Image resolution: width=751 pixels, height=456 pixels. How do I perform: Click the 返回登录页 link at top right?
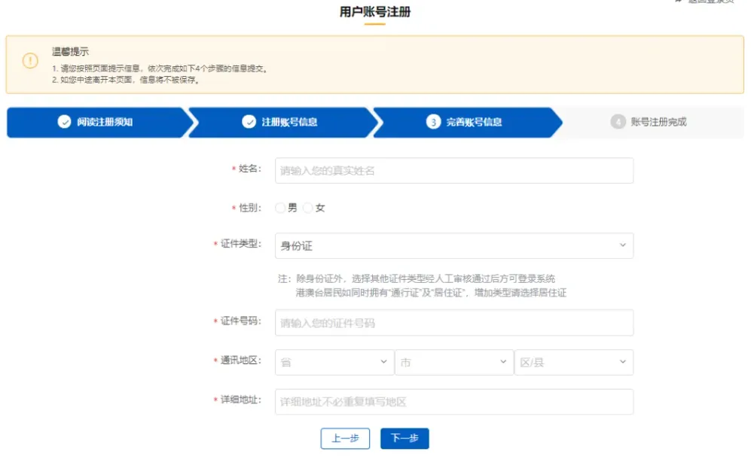point(705,2)
